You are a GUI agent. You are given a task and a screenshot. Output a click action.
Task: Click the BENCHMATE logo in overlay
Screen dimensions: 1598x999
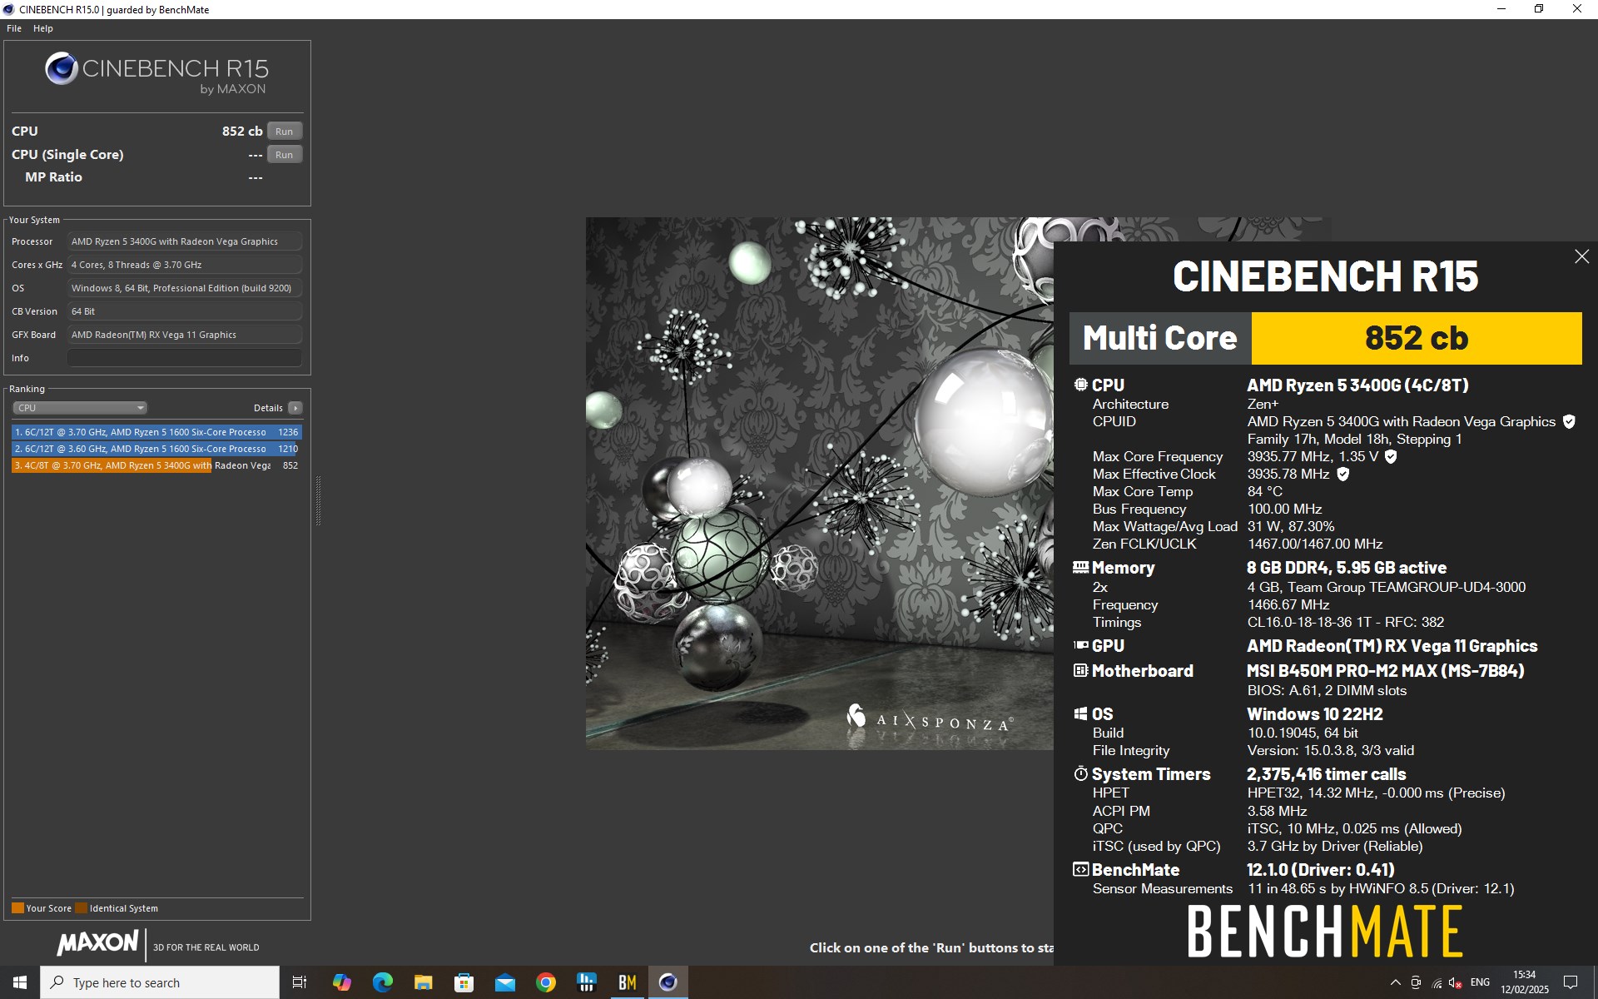(1324, 932)
